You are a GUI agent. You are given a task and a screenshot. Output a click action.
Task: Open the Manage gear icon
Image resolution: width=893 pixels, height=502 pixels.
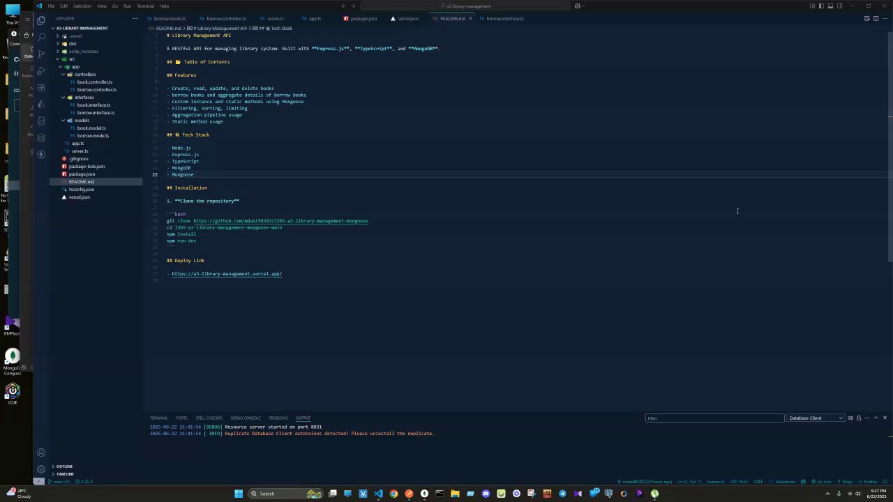point(41,469)
